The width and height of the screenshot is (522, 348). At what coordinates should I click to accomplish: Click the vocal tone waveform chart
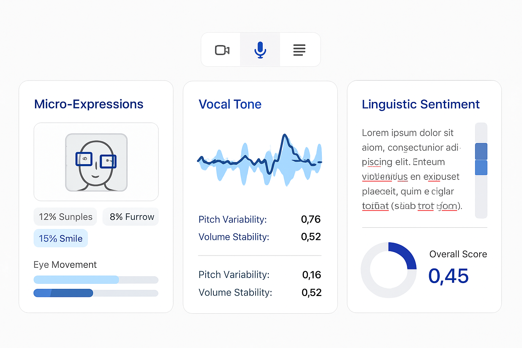tap(260, 160)
